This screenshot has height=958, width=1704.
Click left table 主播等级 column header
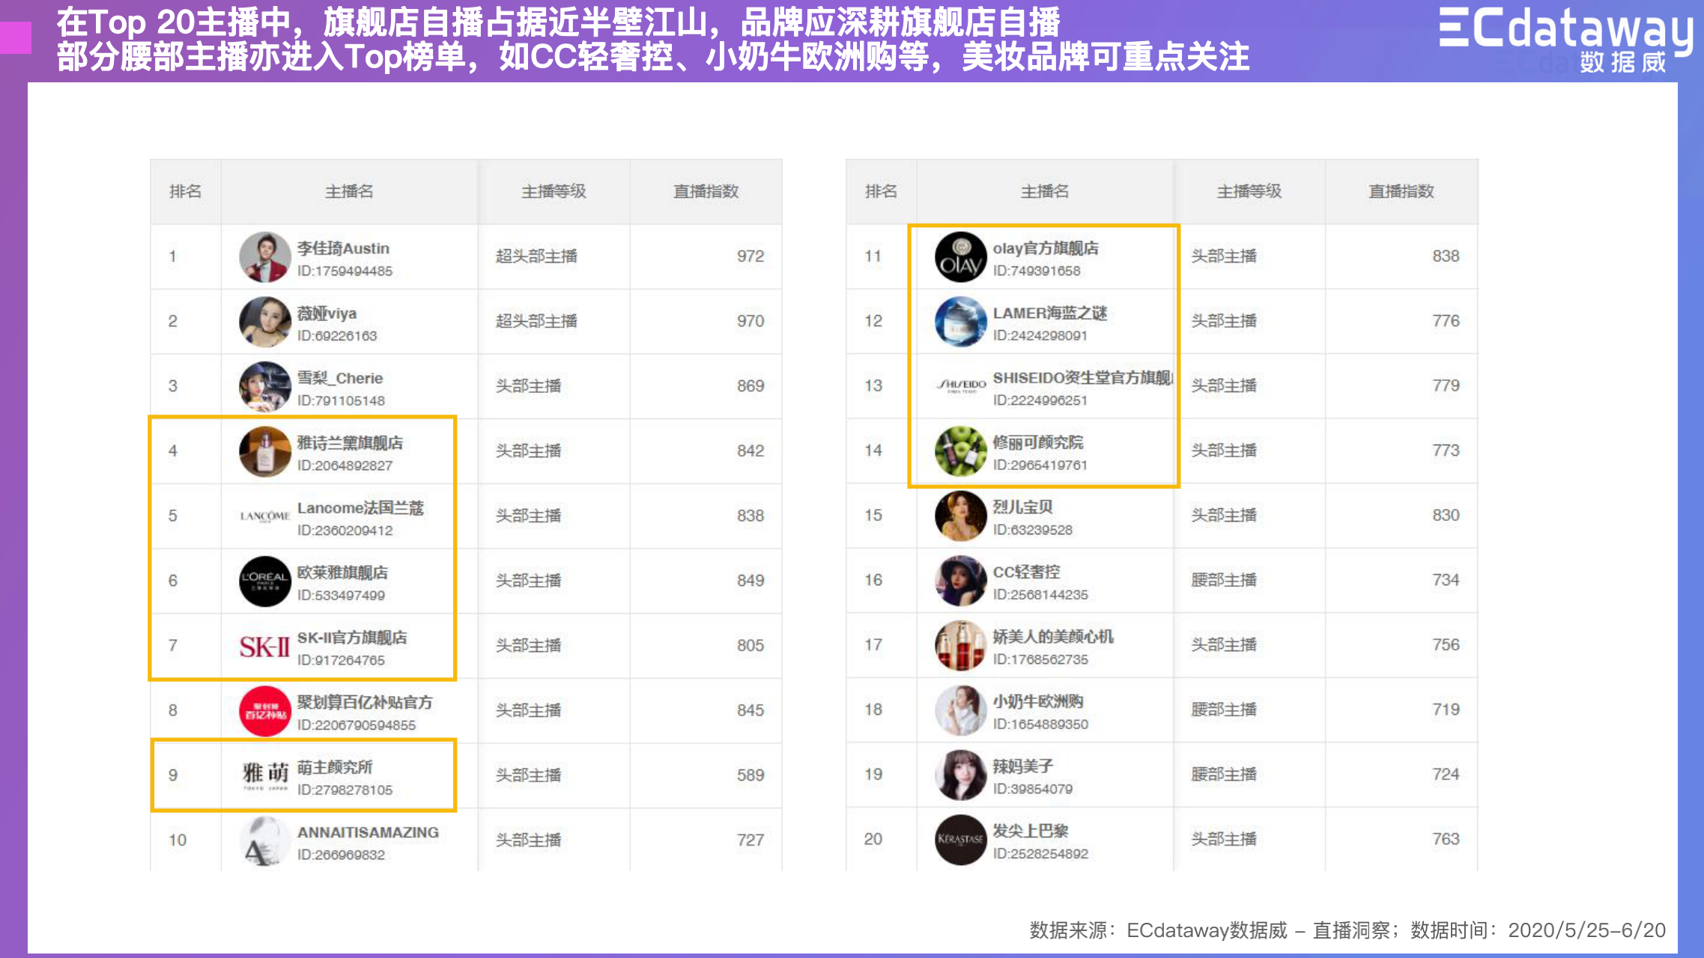554,192
